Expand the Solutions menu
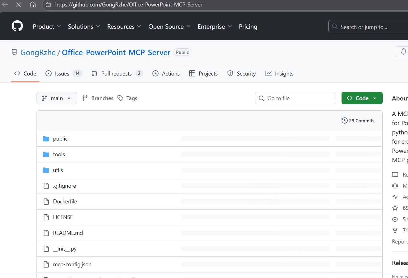This screenshot has width=408, height=278. [84, 27]
